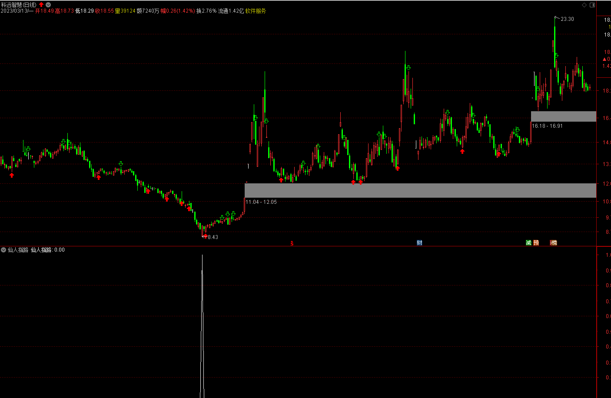
Task: Click the green 减 event marker
Action: pyautogui.click(x=528, y=243)
